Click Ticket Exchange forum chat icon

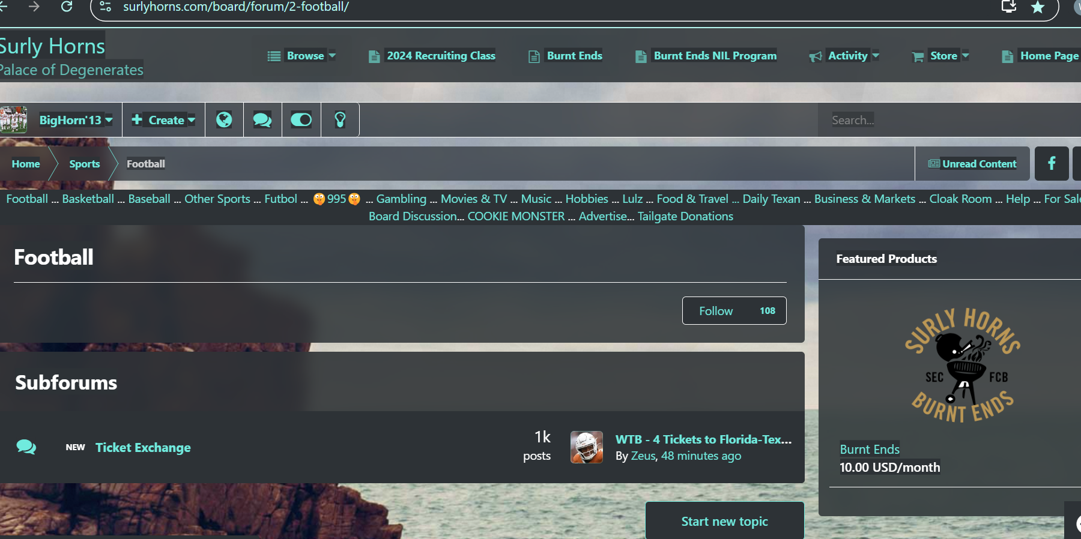(x=26, y=447)
